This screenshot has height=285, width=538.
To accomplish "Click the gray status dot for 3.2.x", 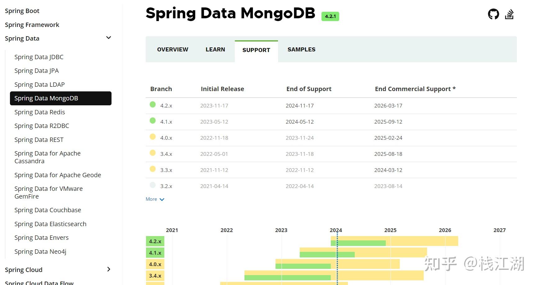I will [x=153, y=185].
